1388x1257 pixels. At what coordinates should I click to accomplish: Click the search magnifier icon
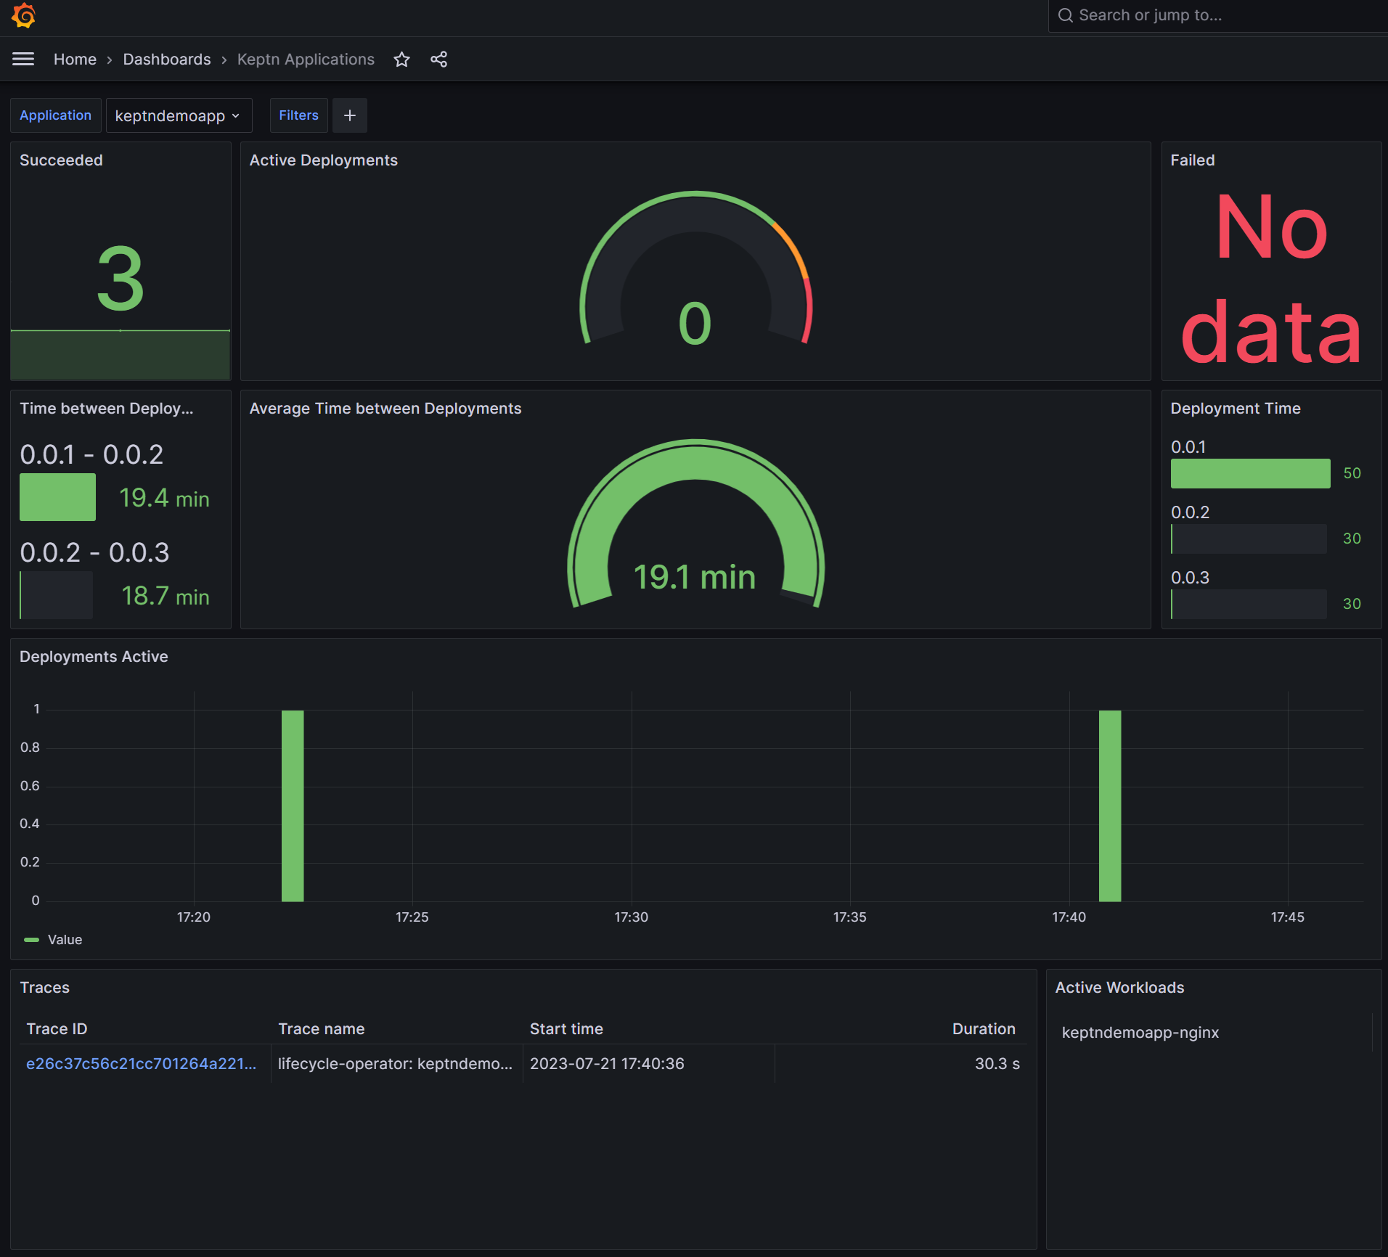click(1064, 15)
